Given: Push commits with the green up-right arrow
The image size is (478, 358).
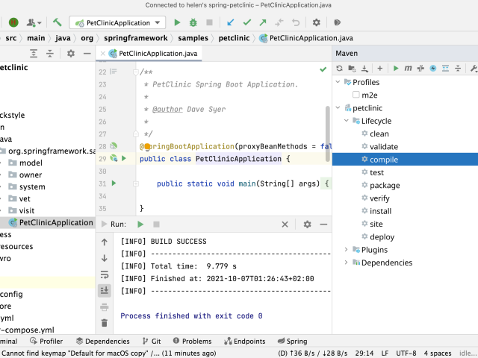Looking at the screenshot, I should click(263, 22).
